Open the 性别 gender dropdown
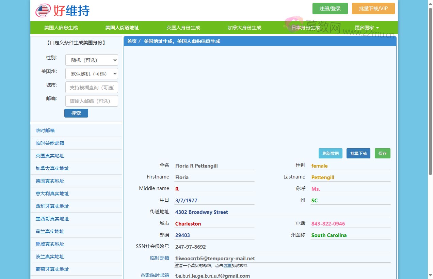The width and height of the screenshot is (433, 279). point(92,60)
